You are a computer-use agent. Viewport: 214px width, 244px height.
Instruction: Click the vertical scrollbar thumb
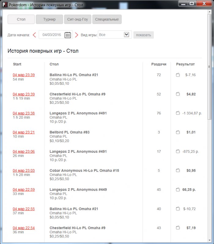(209, 66)
